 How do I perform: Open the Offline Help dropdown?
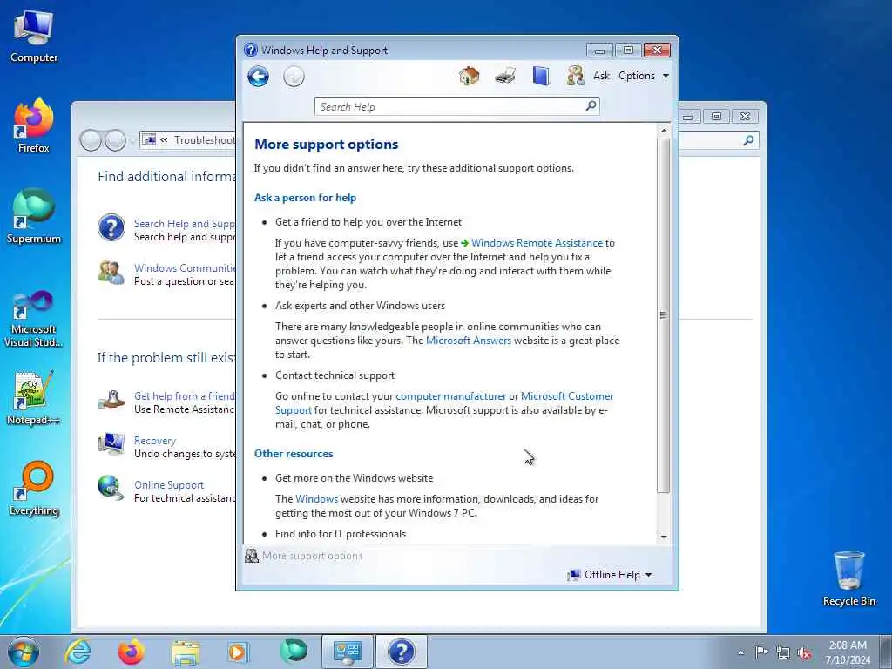(609, 575)
